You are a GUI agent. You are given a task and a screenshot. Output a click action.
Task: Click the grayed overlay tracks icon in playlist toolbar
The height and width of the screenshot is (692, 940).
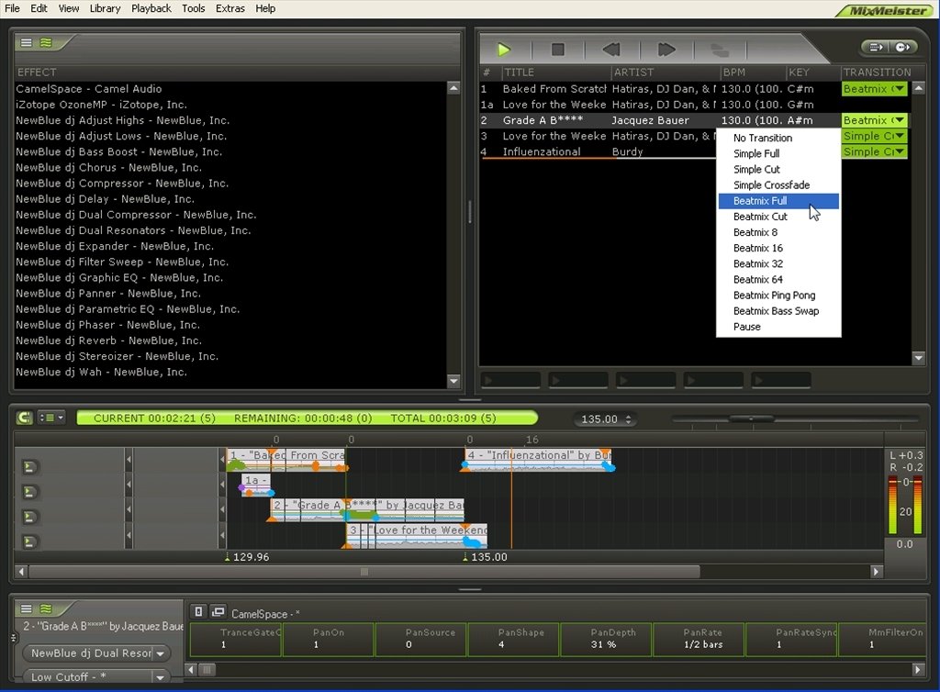pos(720,50)
